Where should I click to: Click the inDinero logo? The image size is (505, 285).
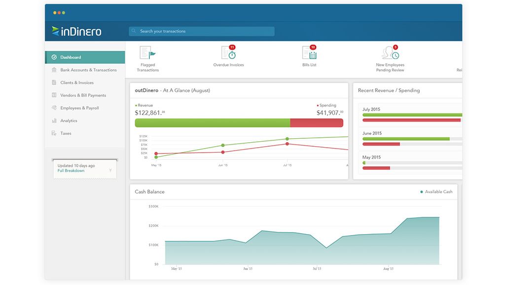(76, 31)
